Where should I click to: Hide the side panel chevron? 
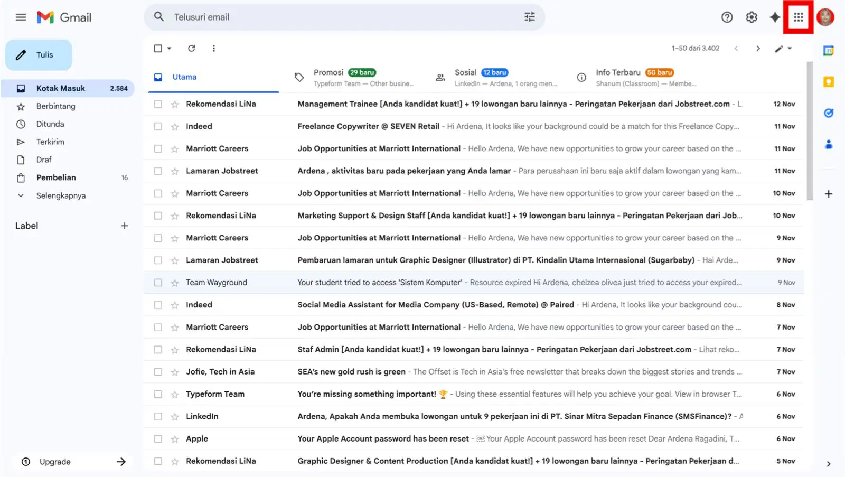(829, 464)
